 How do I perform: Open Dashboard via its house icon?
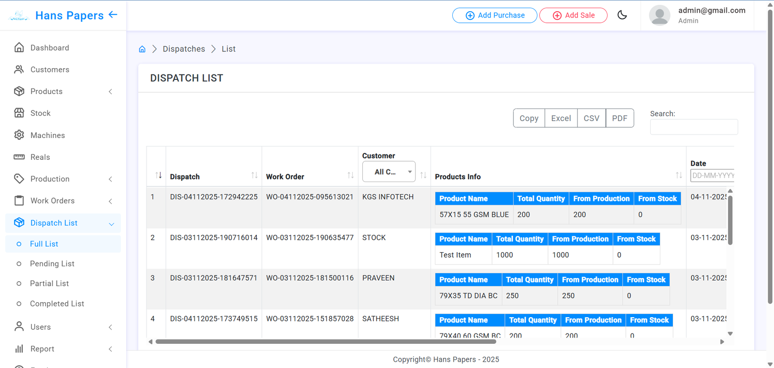tap(19, 47)
